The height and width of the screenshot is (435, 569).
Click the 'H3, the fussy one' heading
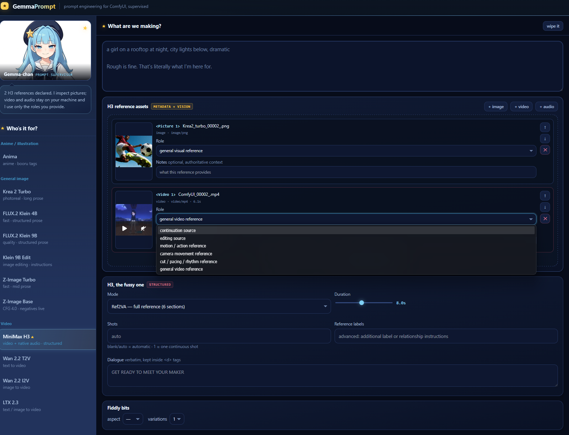(x=126, y=285)
